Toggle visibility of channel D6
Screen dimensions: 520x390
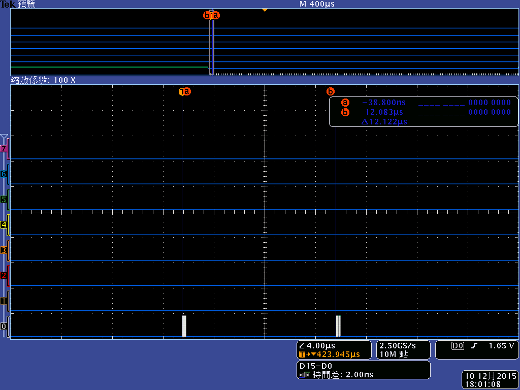[4, 174]
